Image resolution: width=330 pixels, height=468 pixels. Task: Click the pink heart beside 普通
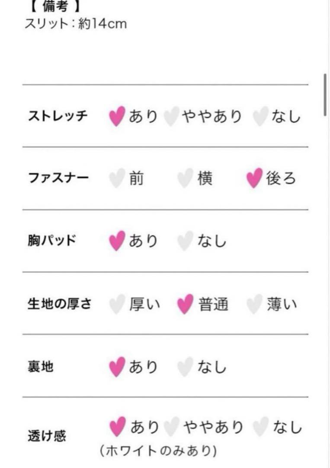pyautogui.click(x=185, y=304)
